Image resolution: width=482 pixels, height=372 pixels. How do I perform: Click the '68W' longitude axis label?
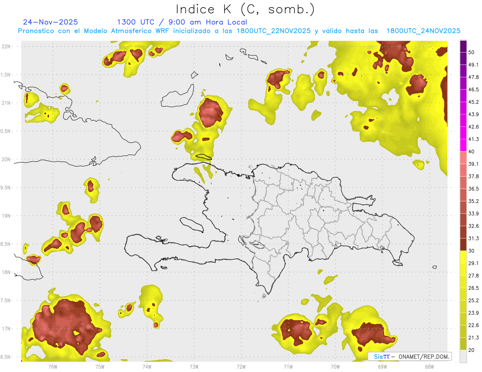[429, 366]
